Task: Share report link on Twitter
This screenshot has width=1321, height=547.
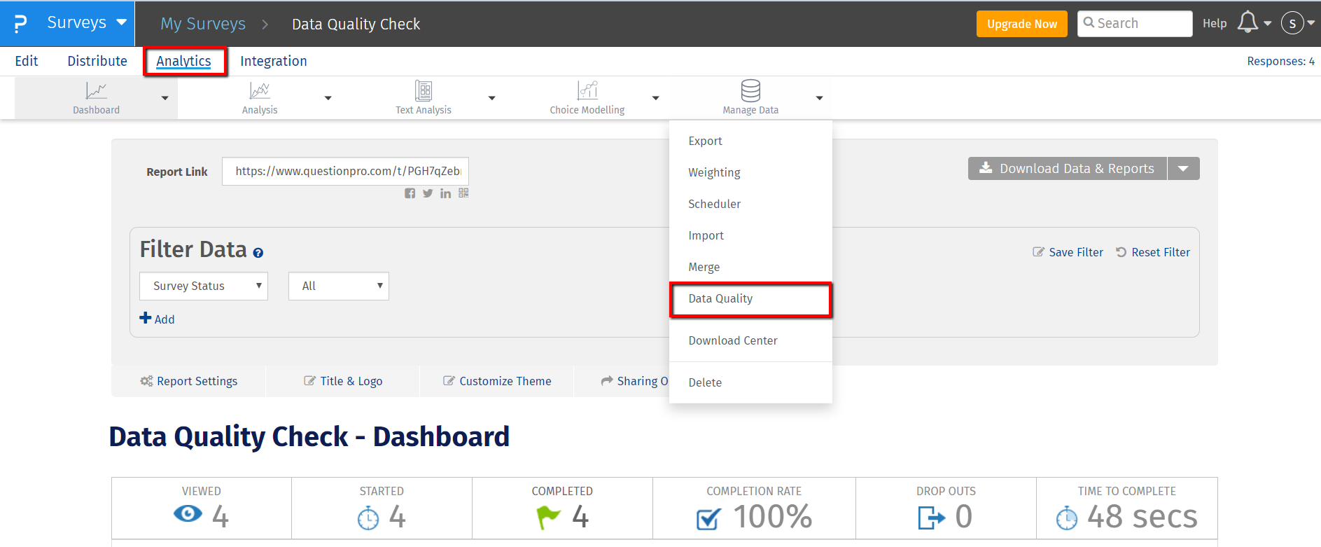Action: click(x=428, y=193)
